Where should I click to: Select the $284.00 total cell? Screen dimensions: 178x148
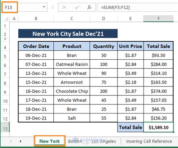pos(158,64)
